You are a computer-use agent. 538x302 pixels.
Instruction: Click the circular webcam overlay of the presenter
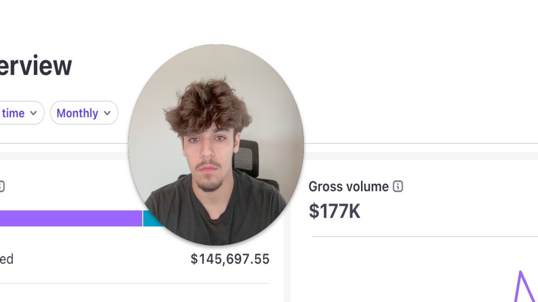click(x=216, y=145)
